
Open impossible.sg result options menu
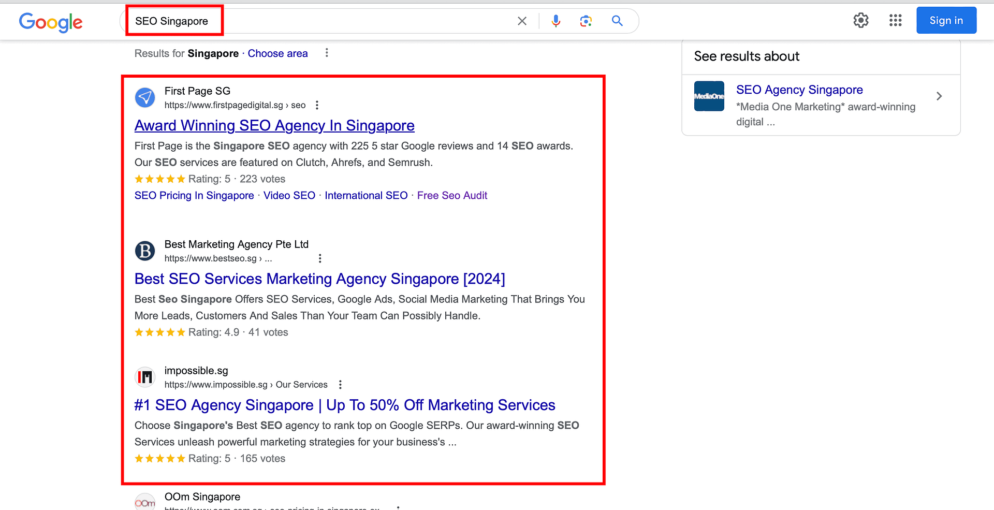click(340, 385)
